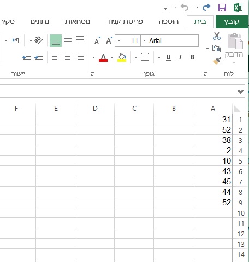The width and height of the screenshot is (249, 262).
Task: Cut selection with the scissors icon
Action: 217,36
